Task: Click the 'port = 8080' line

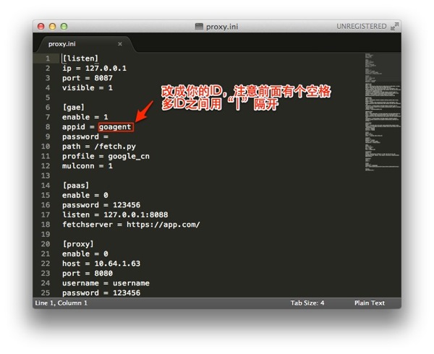Action: coord(88,273)
